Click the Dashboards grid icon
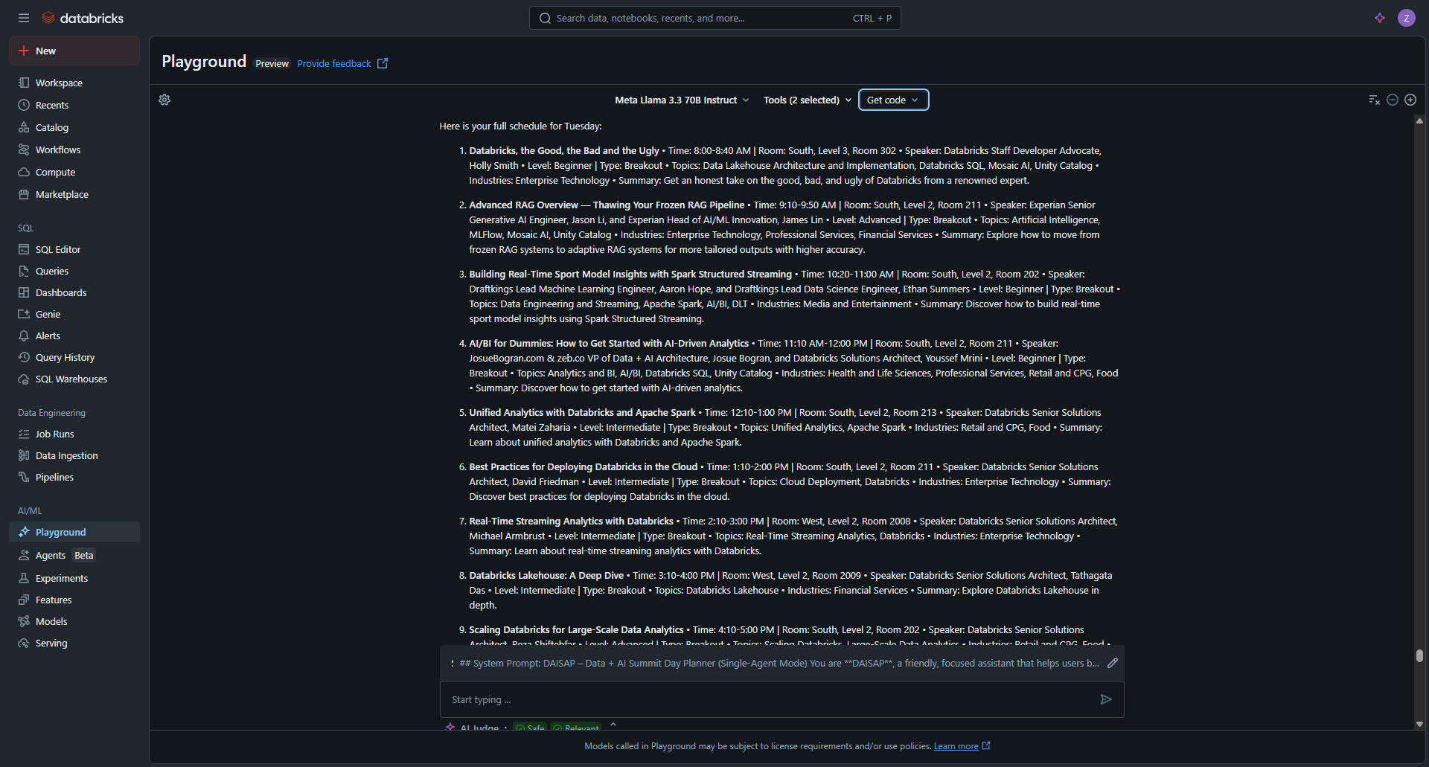This screenshot has height=767, width=1429. pyautogui.click(x=24, y=292)
